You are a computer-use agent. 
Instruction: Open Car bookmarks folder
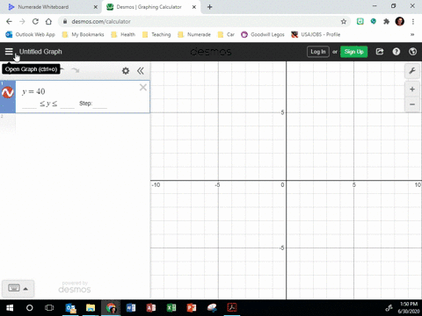point(226,34)
